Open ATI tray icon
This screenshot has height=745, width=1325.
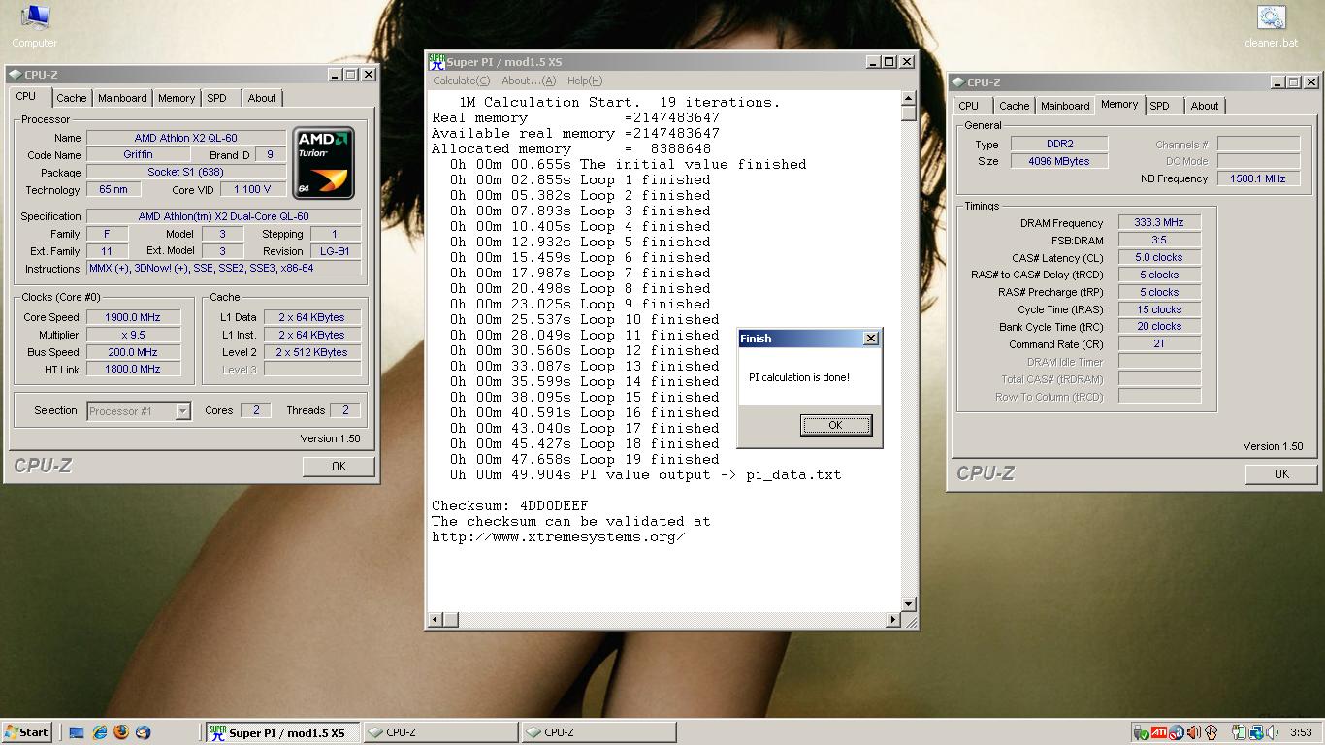click(1159, 732)
